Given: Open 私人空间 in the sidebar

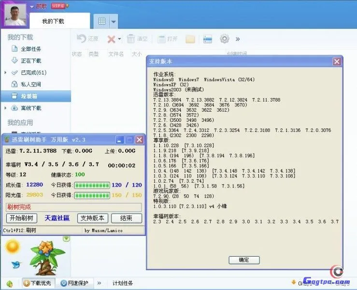Looking at the screenshot, I should tap(31, 85).
